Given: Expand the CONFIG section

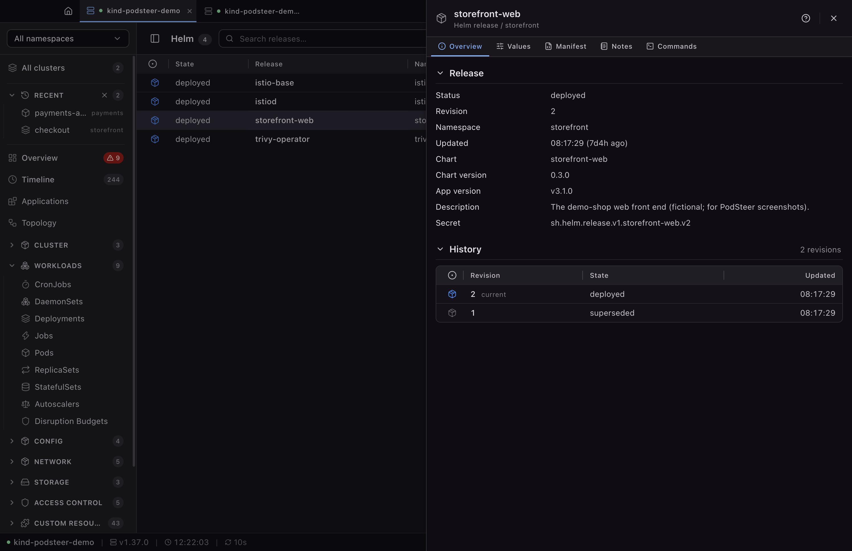Looking at the screenshot, I should pyautogui.click(x=12, y=441).
